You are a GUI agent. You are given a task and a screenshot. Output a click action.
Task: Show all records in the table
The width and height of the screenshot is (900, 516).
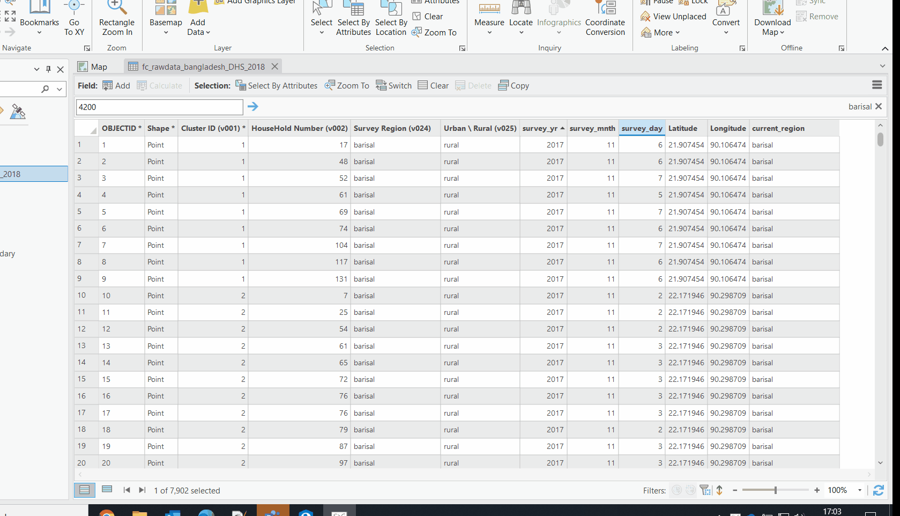(x=85, y=489)
